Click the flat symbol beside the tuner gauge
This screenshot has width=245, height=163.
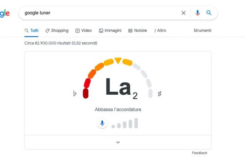(x=75, y=94)
